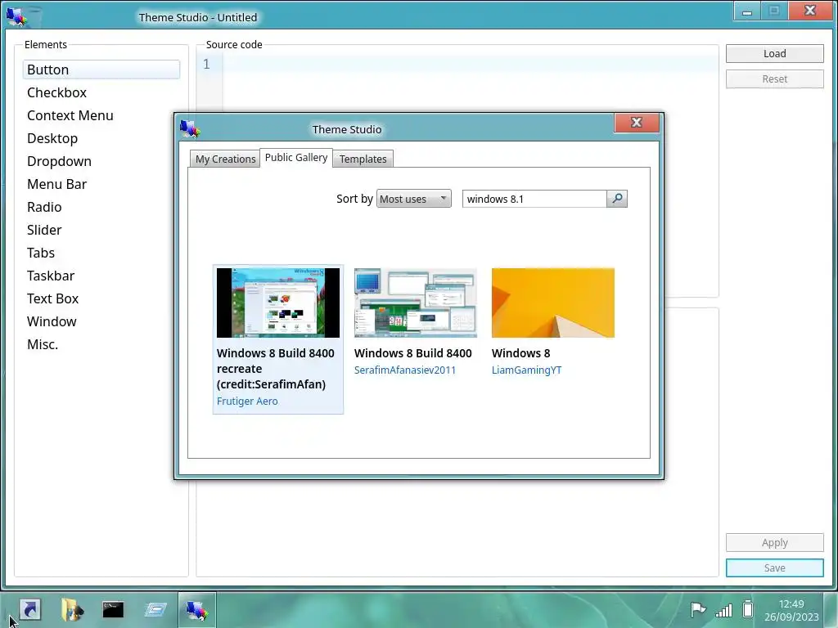Select Dropdown element
The width and height of the screenshot is (838, 628).
[101, 161]
